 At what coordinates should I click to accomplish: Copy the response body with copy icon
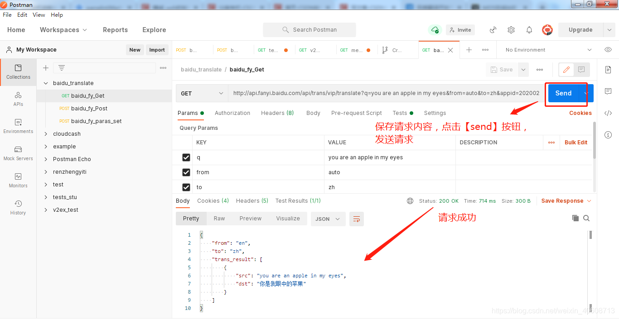click(x=575, y=218)
